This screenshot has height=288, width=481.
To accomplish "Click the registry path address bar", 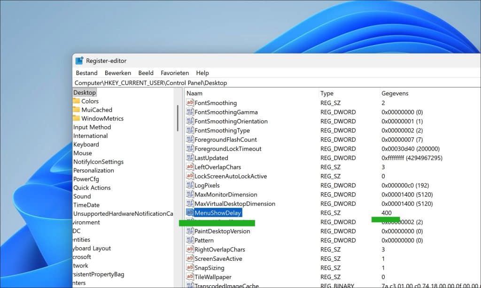I will click(277, 83).
